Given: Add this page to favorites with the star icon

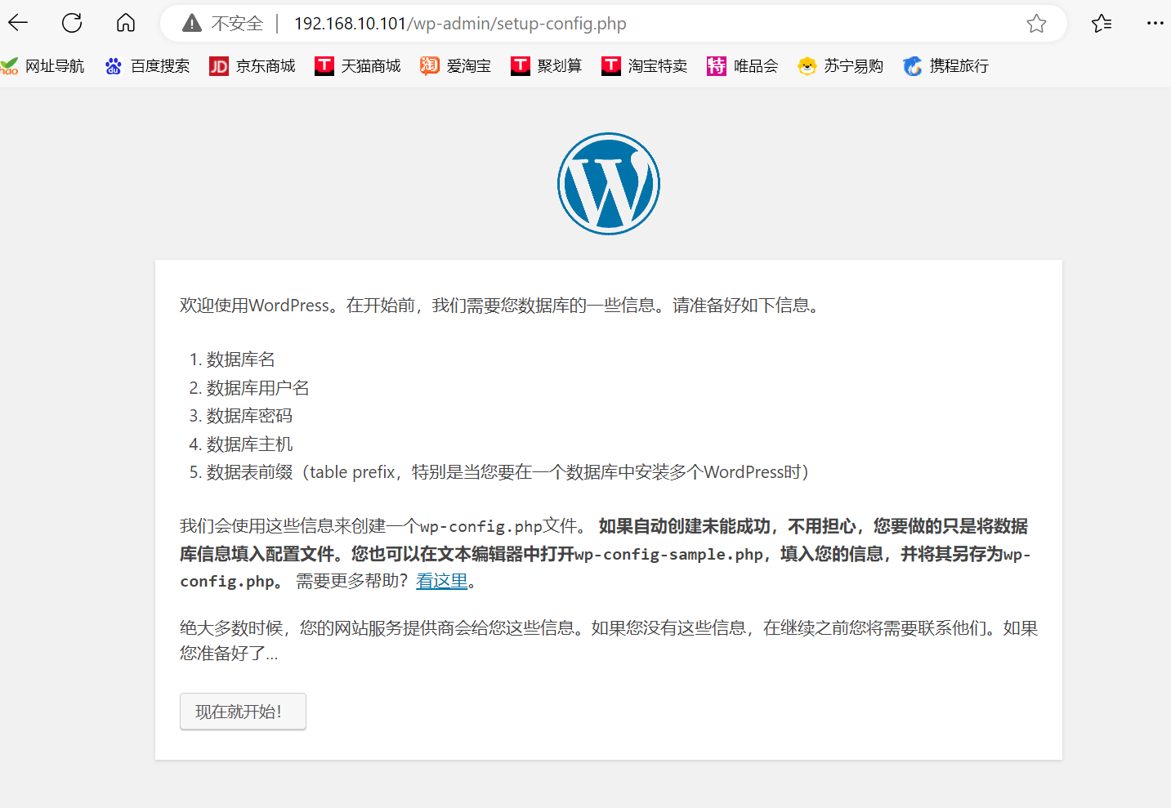Looking at the screenshot, I should point(1036,24).
